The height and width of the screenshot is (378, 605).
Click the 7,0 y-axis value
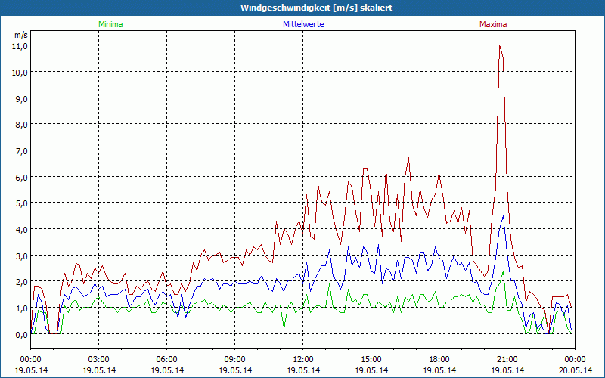click(22, 150)
